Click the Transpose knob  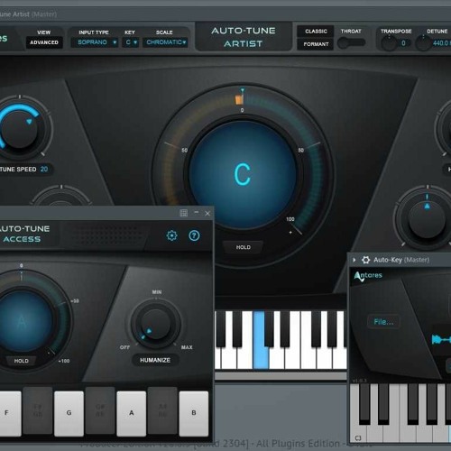point(389,43)
